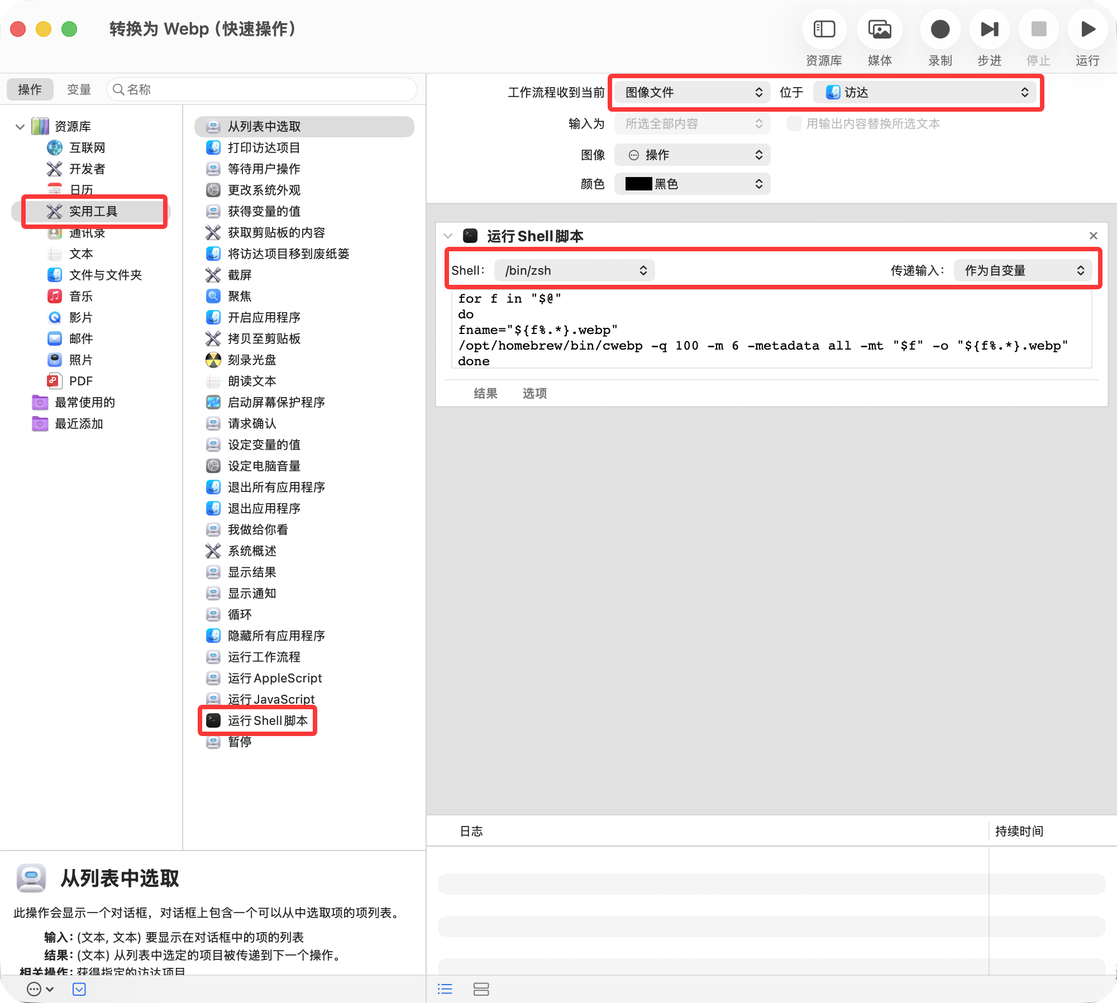Viewport: 1117px width, 1003px height.
Task: Toggle the 资源库 library panel icon
Action: tap(824, 28)
